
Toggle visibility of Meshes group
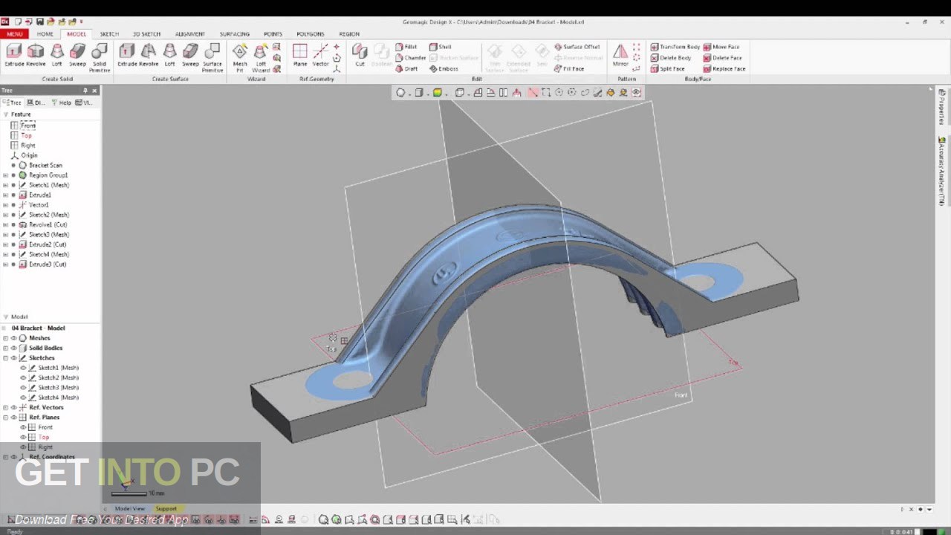pyautogui.click(x=13, y=338)
